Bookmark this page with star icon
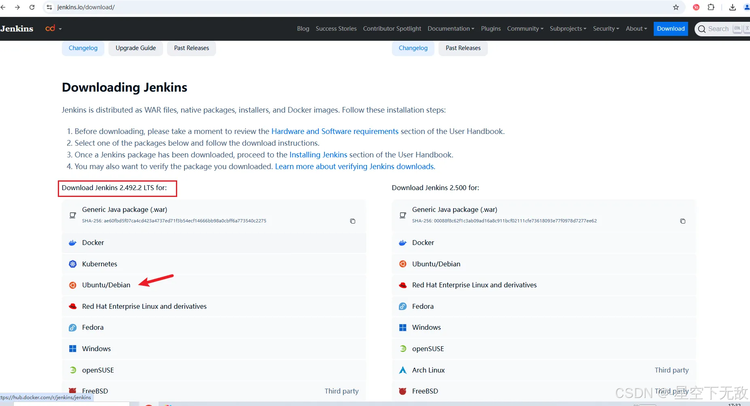The image size is (750, 406). tap(676, 7)
